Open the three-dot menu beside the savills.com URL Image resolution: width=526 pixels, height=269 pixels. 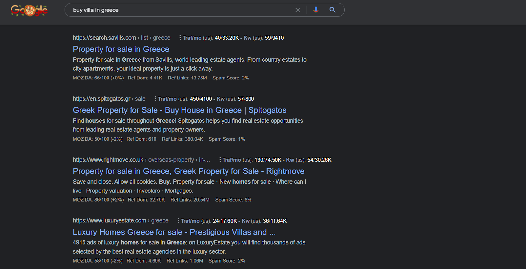[x=180, y=38]
